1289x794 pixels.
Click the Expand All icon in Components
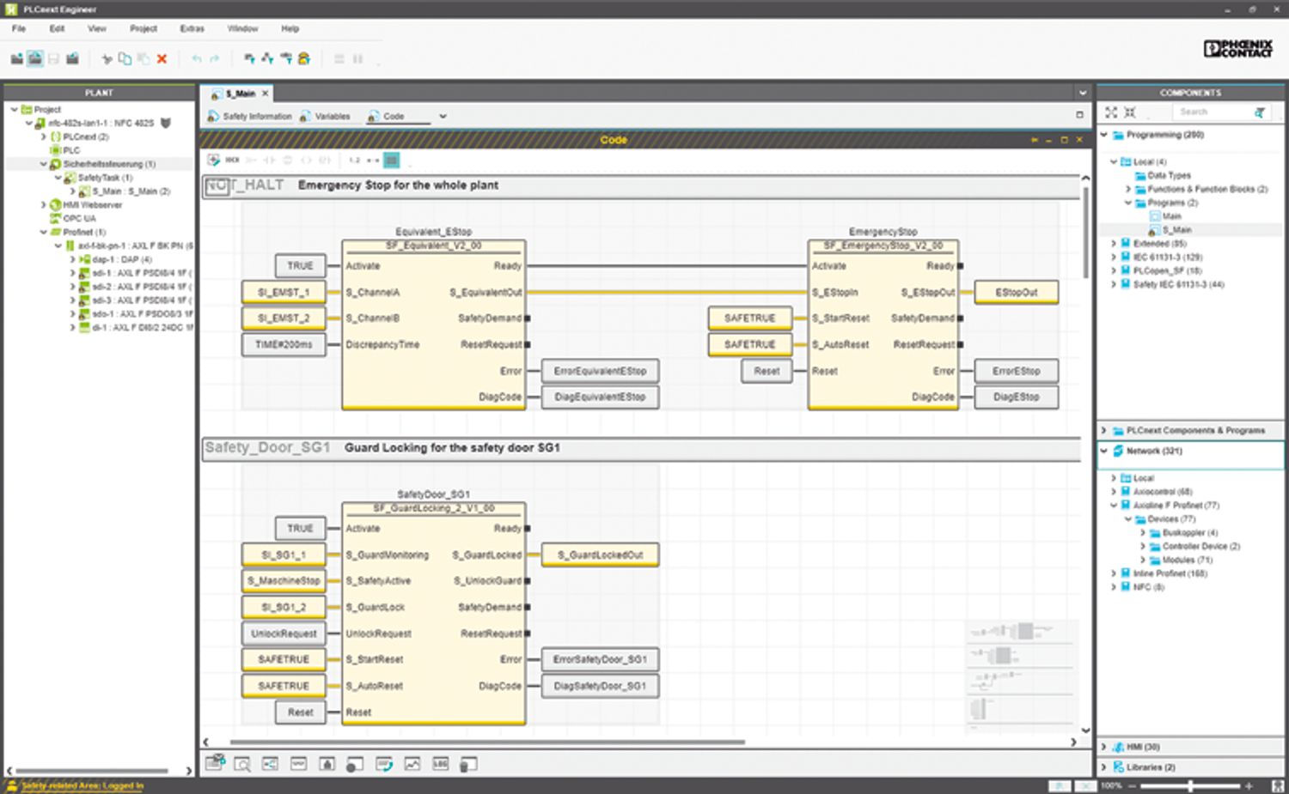(x=1111, y=112)
